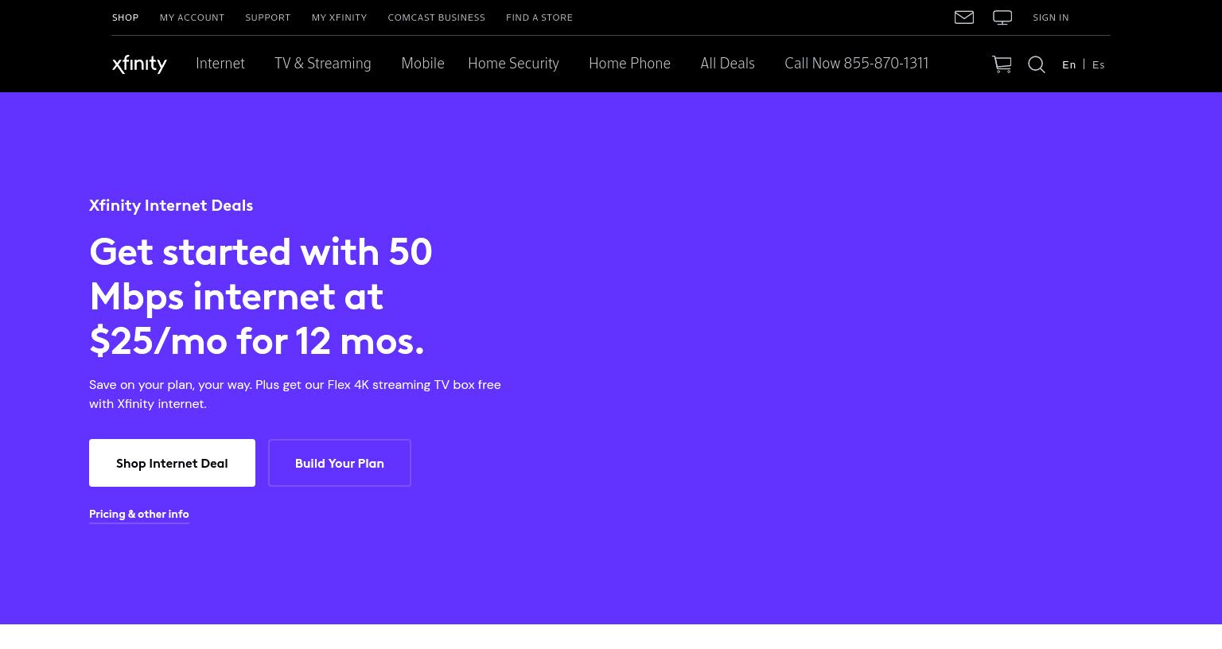Open Find a Store link
The width and height of the screenshot is (1222, 649).
tap(539, 17)
